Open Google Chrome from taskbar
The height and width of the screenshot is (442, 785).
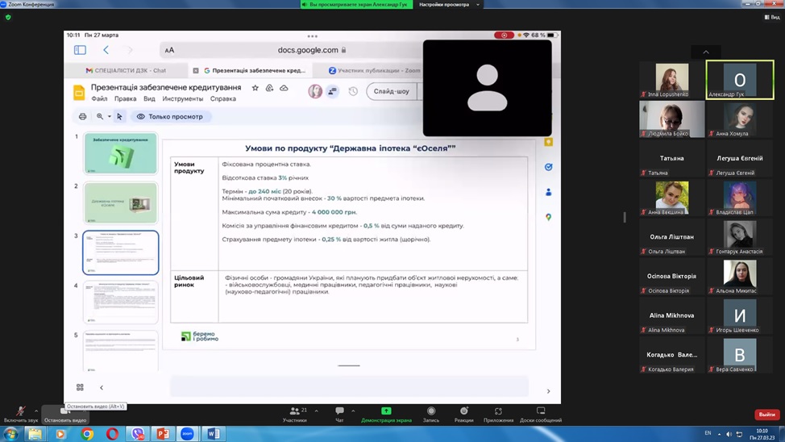87,434
